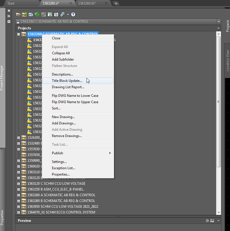
Task: Click the Open Project toolbar icon
Action: click(x=18, y=14)
